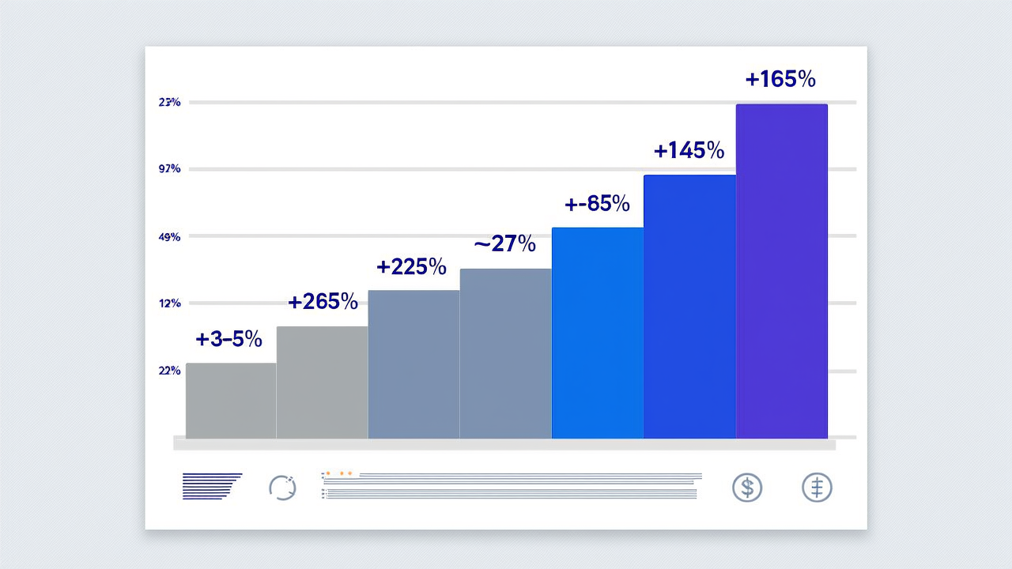Screen dimensions: 1012x569
Task: Click the orange dots above legend lines
Action: [x=339, y=473]
